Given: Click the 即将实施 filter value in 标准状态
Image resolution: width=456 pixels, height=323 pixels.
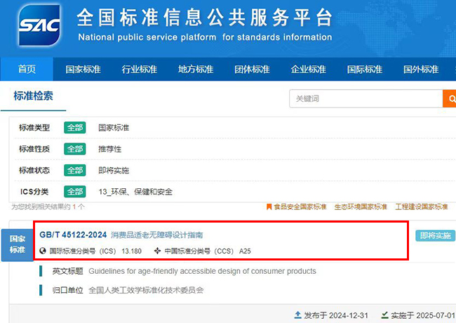Looking at the screenshot, I should coord(114,170).
